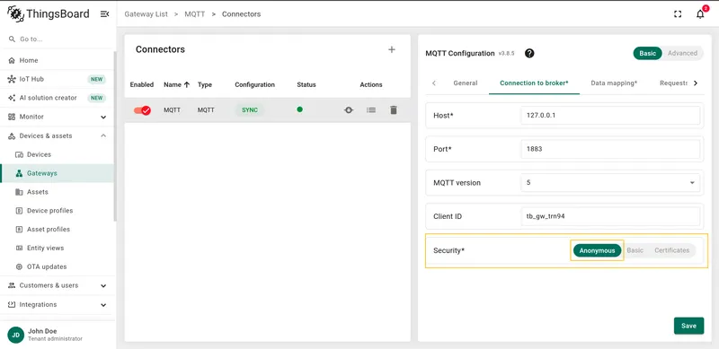Open logs list icon for MQTT connector

[x=371, y=110]
